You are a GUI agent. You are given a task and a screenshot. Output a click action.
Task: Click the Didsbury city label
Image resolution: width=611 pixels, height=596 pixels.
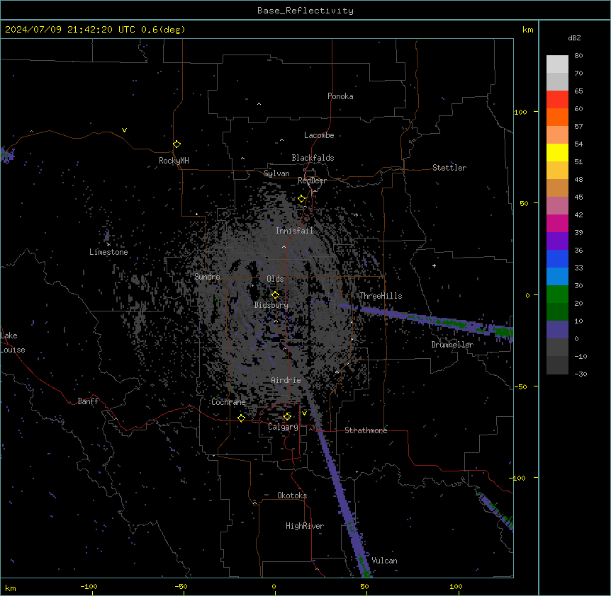(271, 305)
